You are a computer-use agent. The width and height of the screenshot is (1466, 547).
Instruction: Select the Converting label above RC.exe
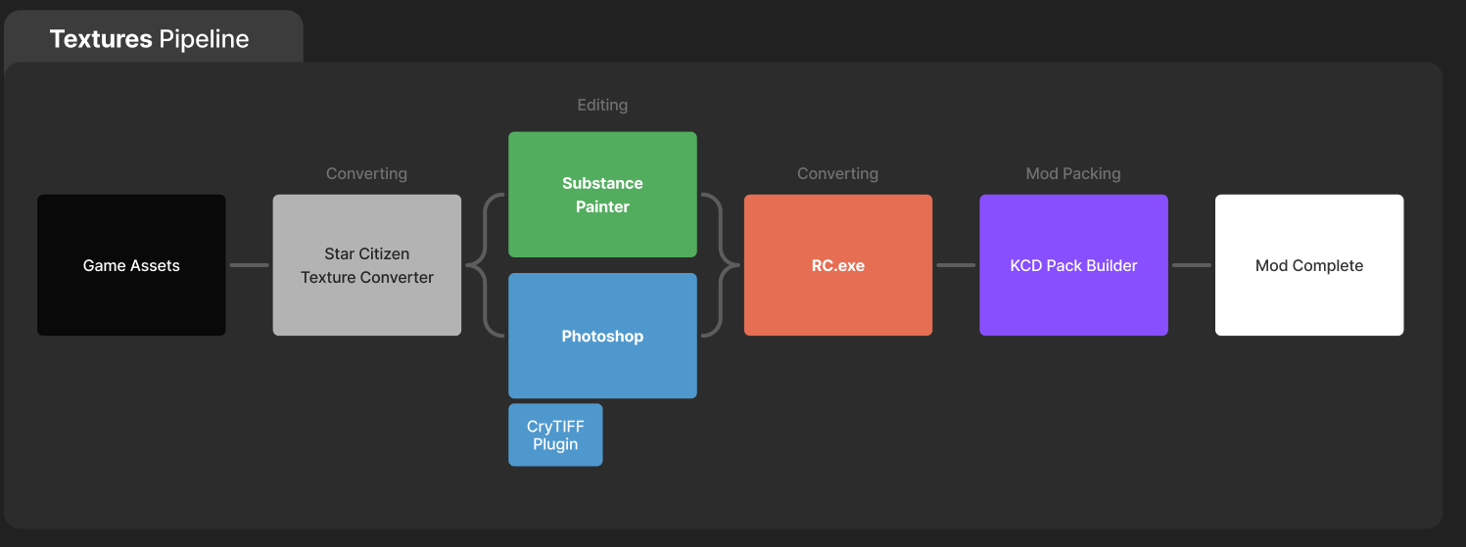[x=837, y=173]
